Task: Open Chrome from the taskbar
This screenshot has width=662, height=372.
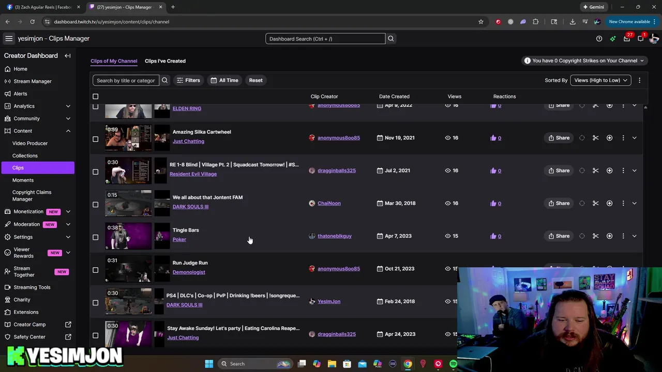Action: (x=408, y=364)
